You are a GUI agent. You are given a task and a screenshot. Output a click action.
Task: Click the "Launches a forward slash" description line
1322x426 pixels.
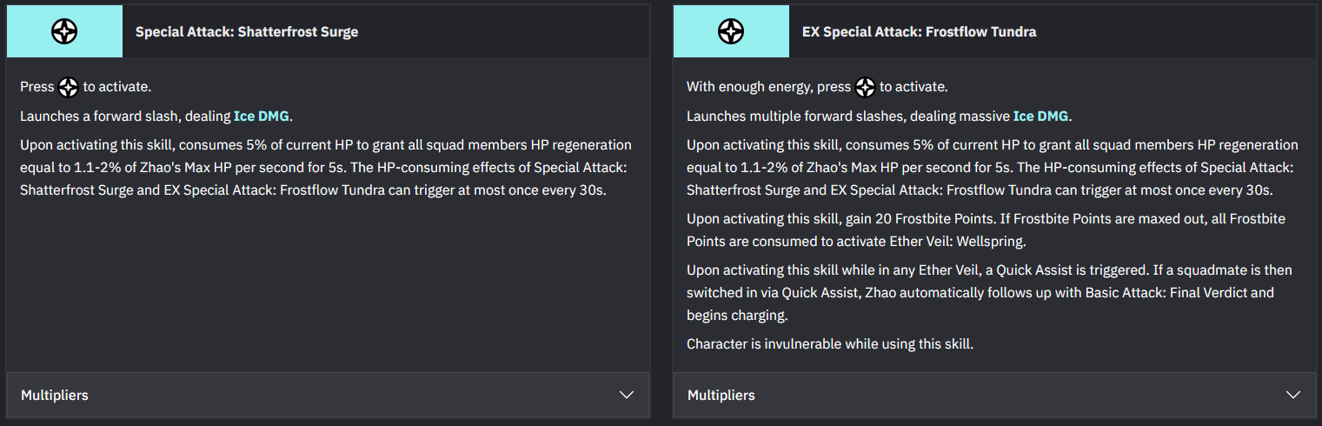tap(156, 116)
